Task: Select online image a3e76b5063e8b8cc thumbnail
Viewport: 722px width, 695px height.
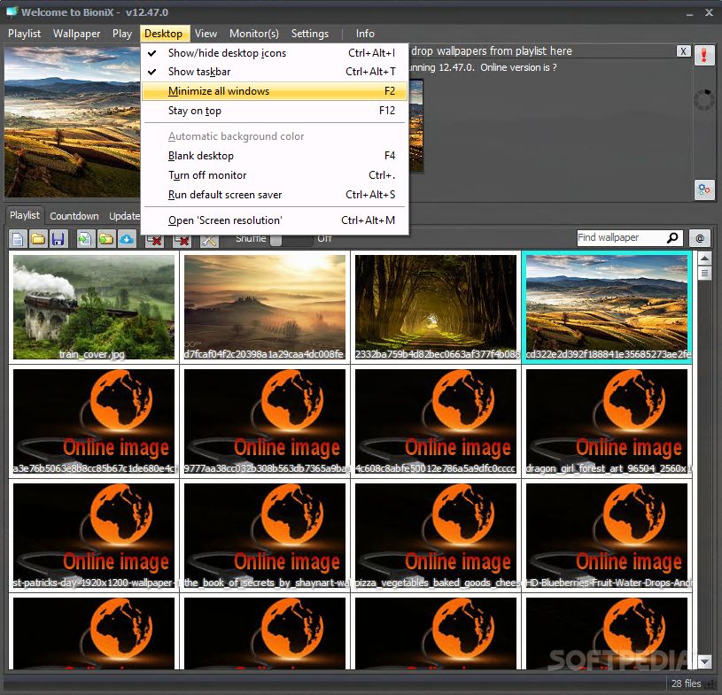Action: [x=94, y=421]
